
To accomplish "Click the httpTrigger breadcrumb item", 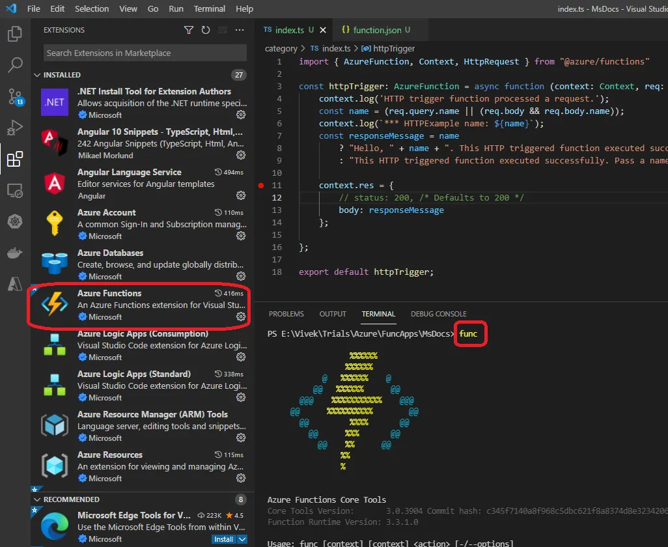I will coord(393,48).
